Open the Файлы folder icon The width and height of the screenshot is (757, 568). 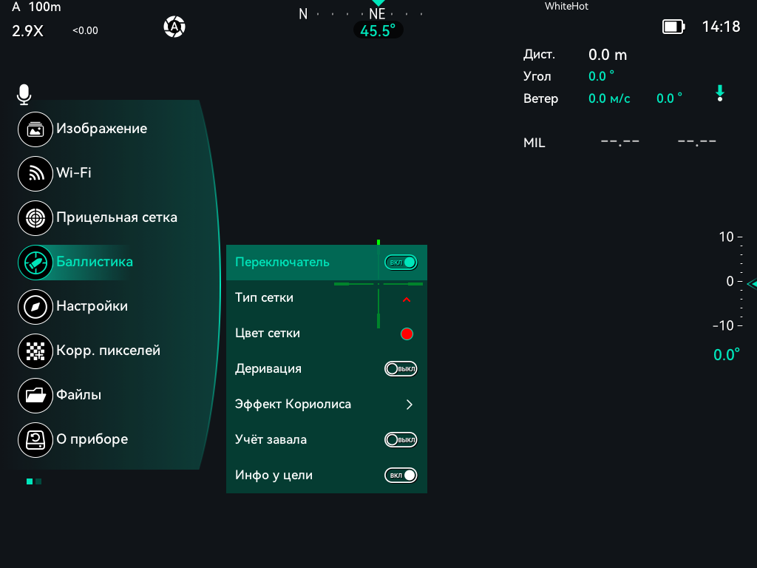[35, 396]
